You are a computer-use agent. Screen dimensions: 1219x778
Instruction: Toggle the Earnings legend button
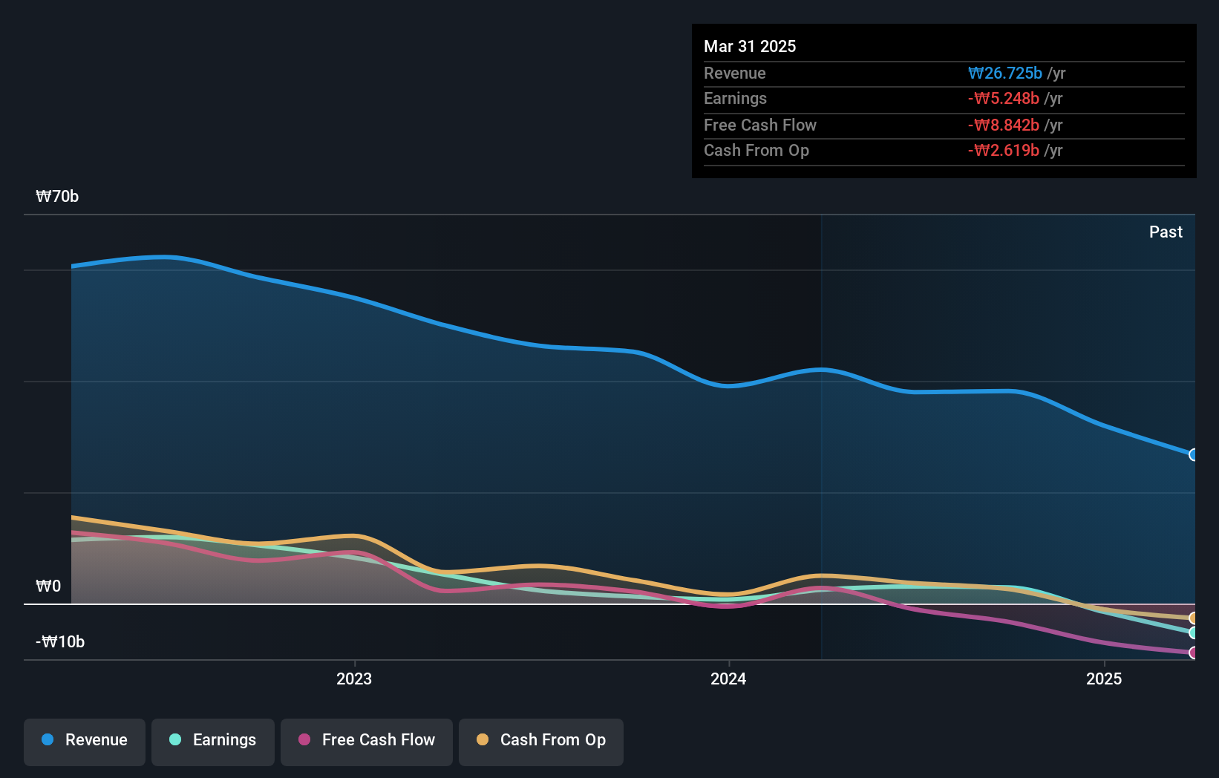(x=213, y=742)
